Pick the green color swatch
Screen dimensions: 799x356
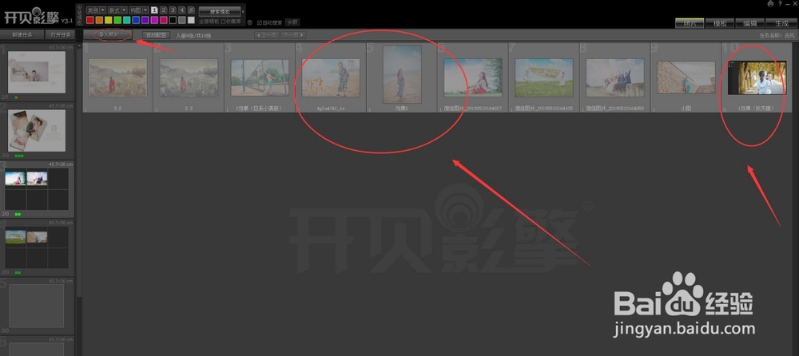point(117,21)
